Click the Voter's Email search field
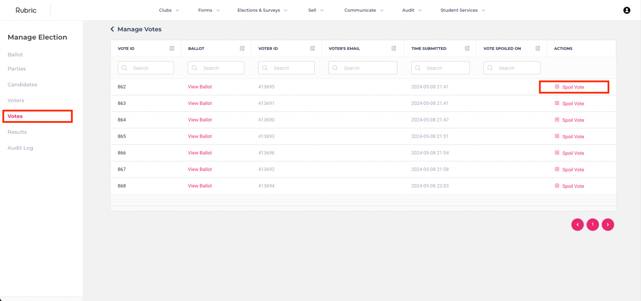The height and width of the screenshot is (301, 641). [x=363, y=68]
